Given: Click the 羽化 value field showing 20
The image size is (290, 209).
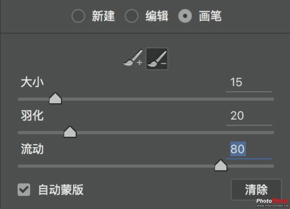Looking at the screenshot, I should tap(249, 117).
